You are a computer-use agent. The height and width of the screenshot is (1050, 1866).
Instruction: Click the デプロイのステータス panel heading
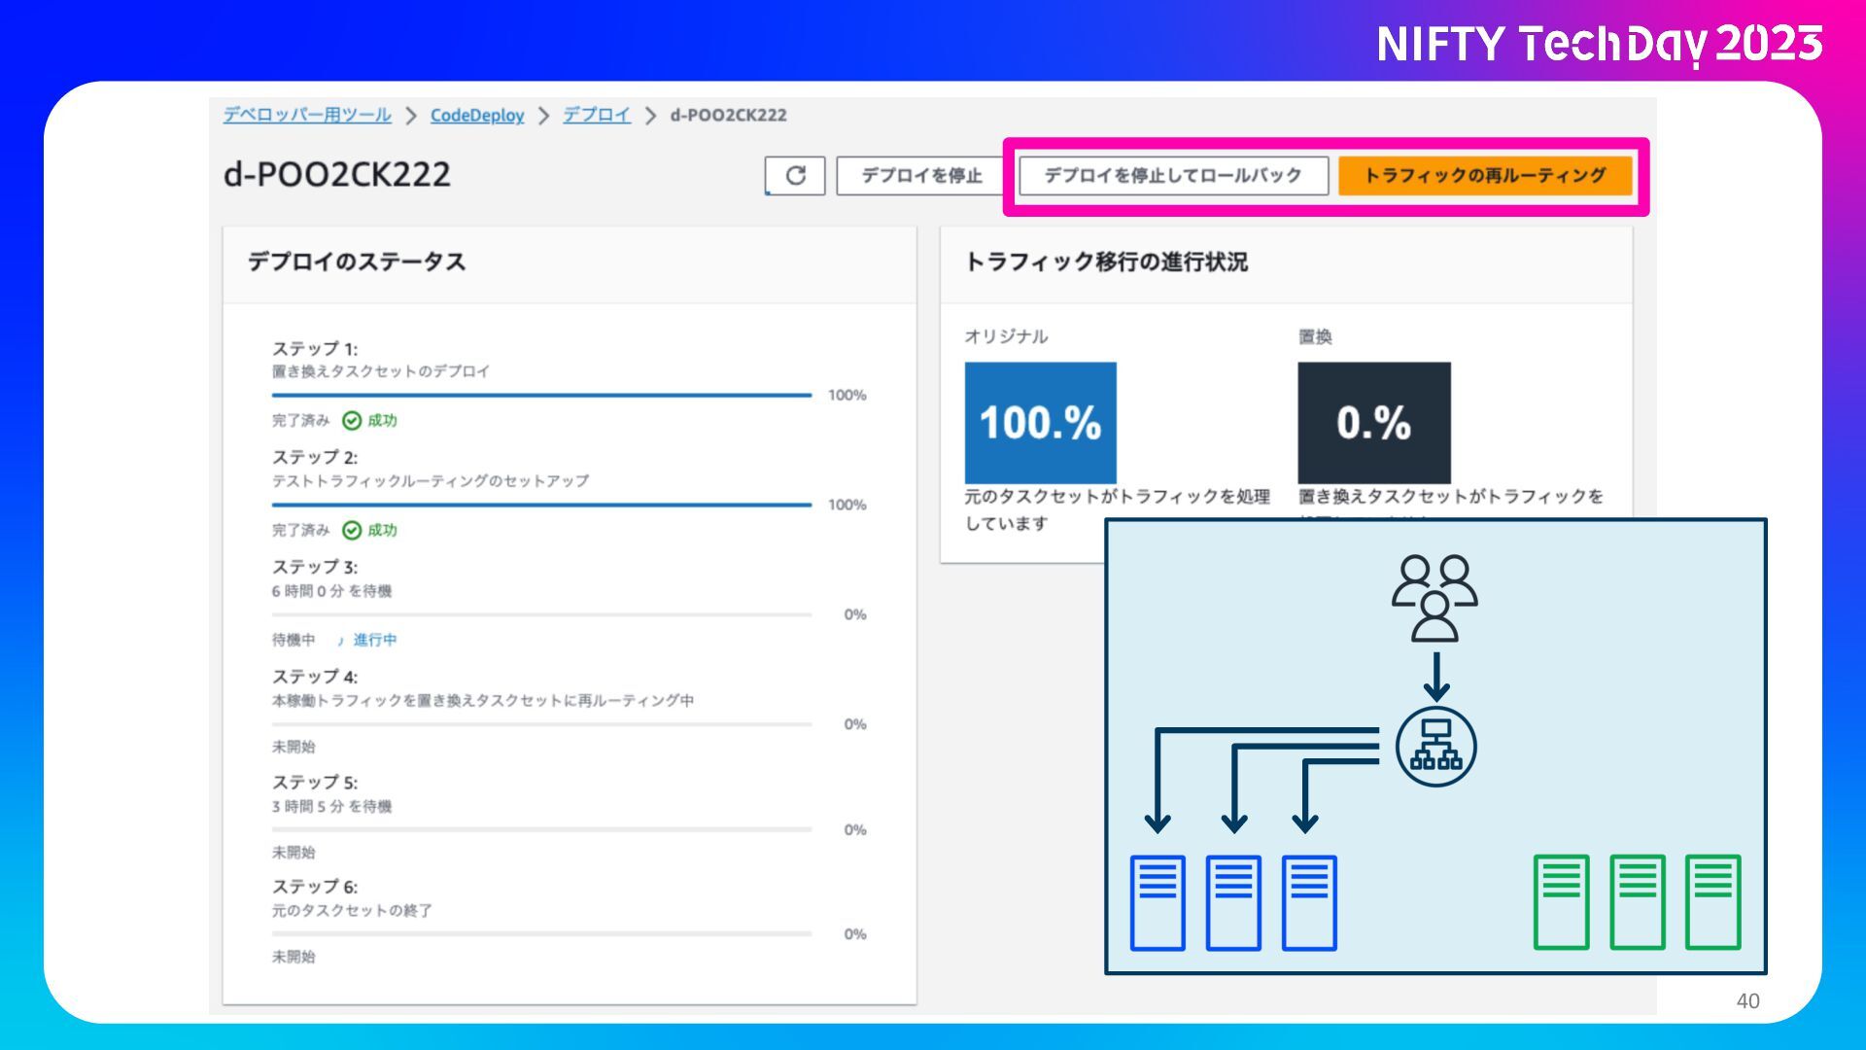357,262
